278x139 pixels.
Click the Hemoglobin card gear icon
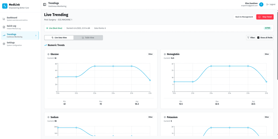pyautogui.click(x=165, y=54)
